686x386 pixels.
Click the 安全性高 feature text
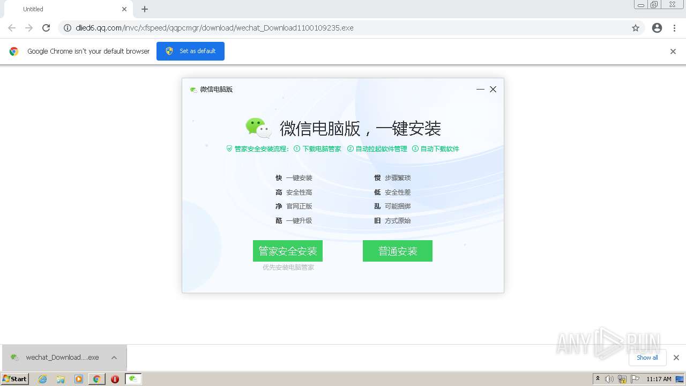coord(299,192)
